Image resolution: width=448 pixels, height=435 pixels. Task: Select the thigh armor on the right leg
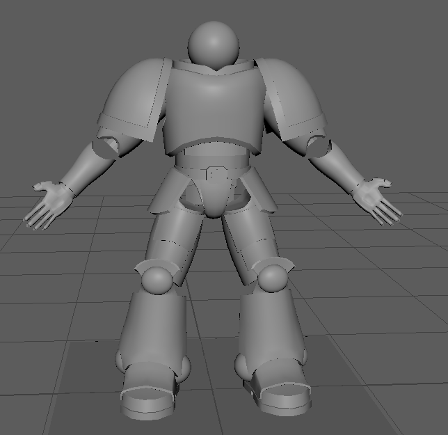point(250,243)
